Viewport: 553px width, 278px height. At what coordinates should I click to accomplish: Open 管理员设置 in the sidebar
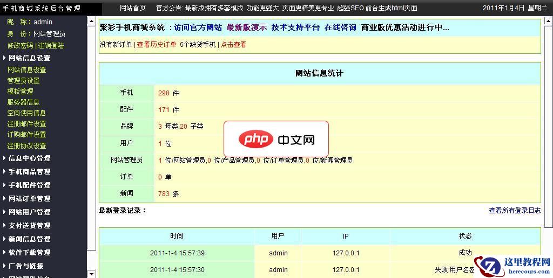coord(23,81)
